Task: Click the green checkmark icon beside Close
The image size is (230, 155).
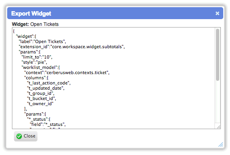Action: tap(19, 136)
